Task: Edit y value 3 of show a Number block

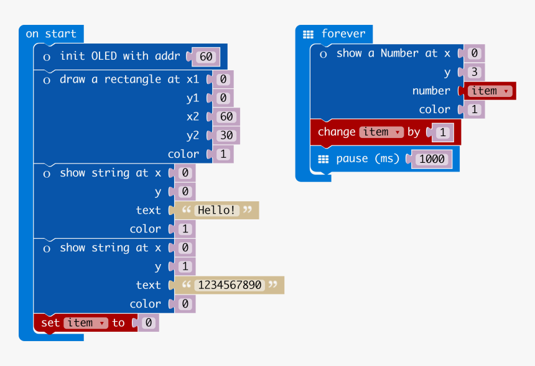Action: 474,72
